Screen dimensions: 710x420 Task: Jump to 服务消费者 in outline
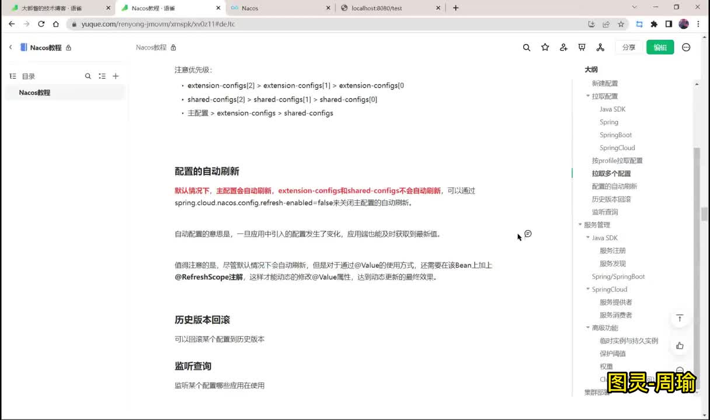point(616,315)
